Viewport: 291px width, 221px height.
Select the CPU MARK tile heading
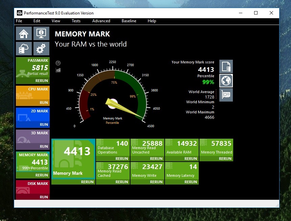(x=38, y=89)
